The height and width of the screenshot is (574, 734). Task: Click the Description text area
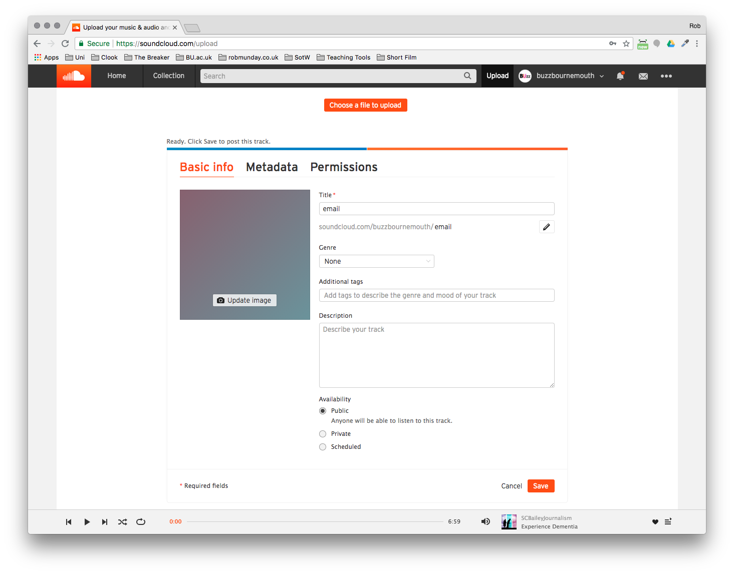point(437,355)
